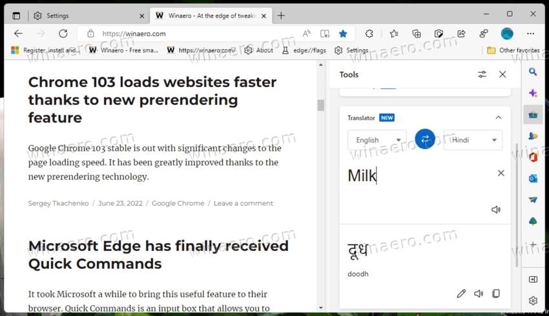Hide the sidebar using the panel toggle icon
The width and height of the screenshot is (549, 316).
point(533,279)
